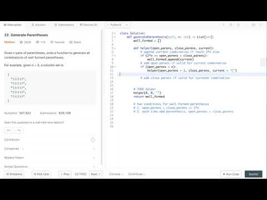This screenshot has height=200, width=267.
Task: Fold code at line 1 arrow
Action: 115,33
